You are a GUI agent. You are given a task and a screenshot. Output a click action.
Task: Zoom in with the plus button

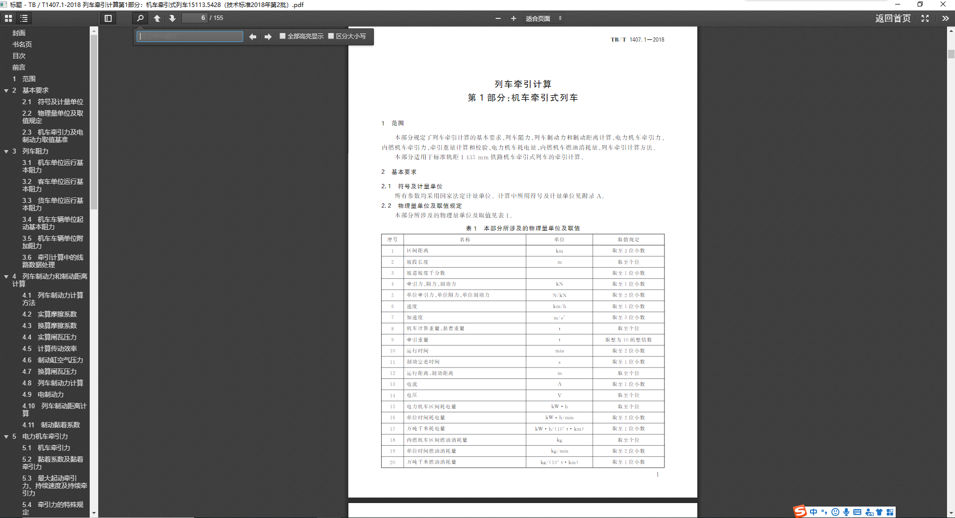pyautogui.click(x=513, y=18)
